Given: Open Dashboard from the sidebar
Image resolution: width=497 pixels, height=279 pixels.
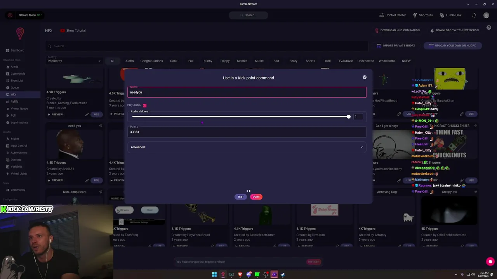Looking at the screenshot, I should point(16,50).
